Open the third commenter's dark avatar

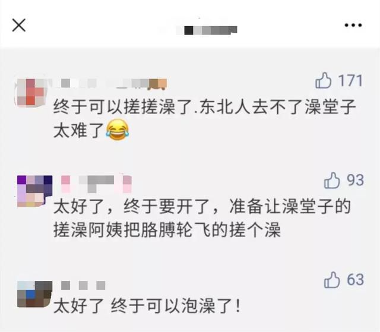(35, 294)
